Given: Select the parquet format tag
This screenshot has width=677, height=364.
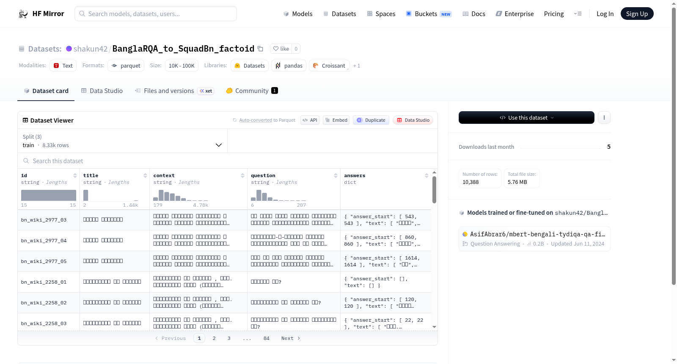Looking at the screenshot, I should pos(126,66).
